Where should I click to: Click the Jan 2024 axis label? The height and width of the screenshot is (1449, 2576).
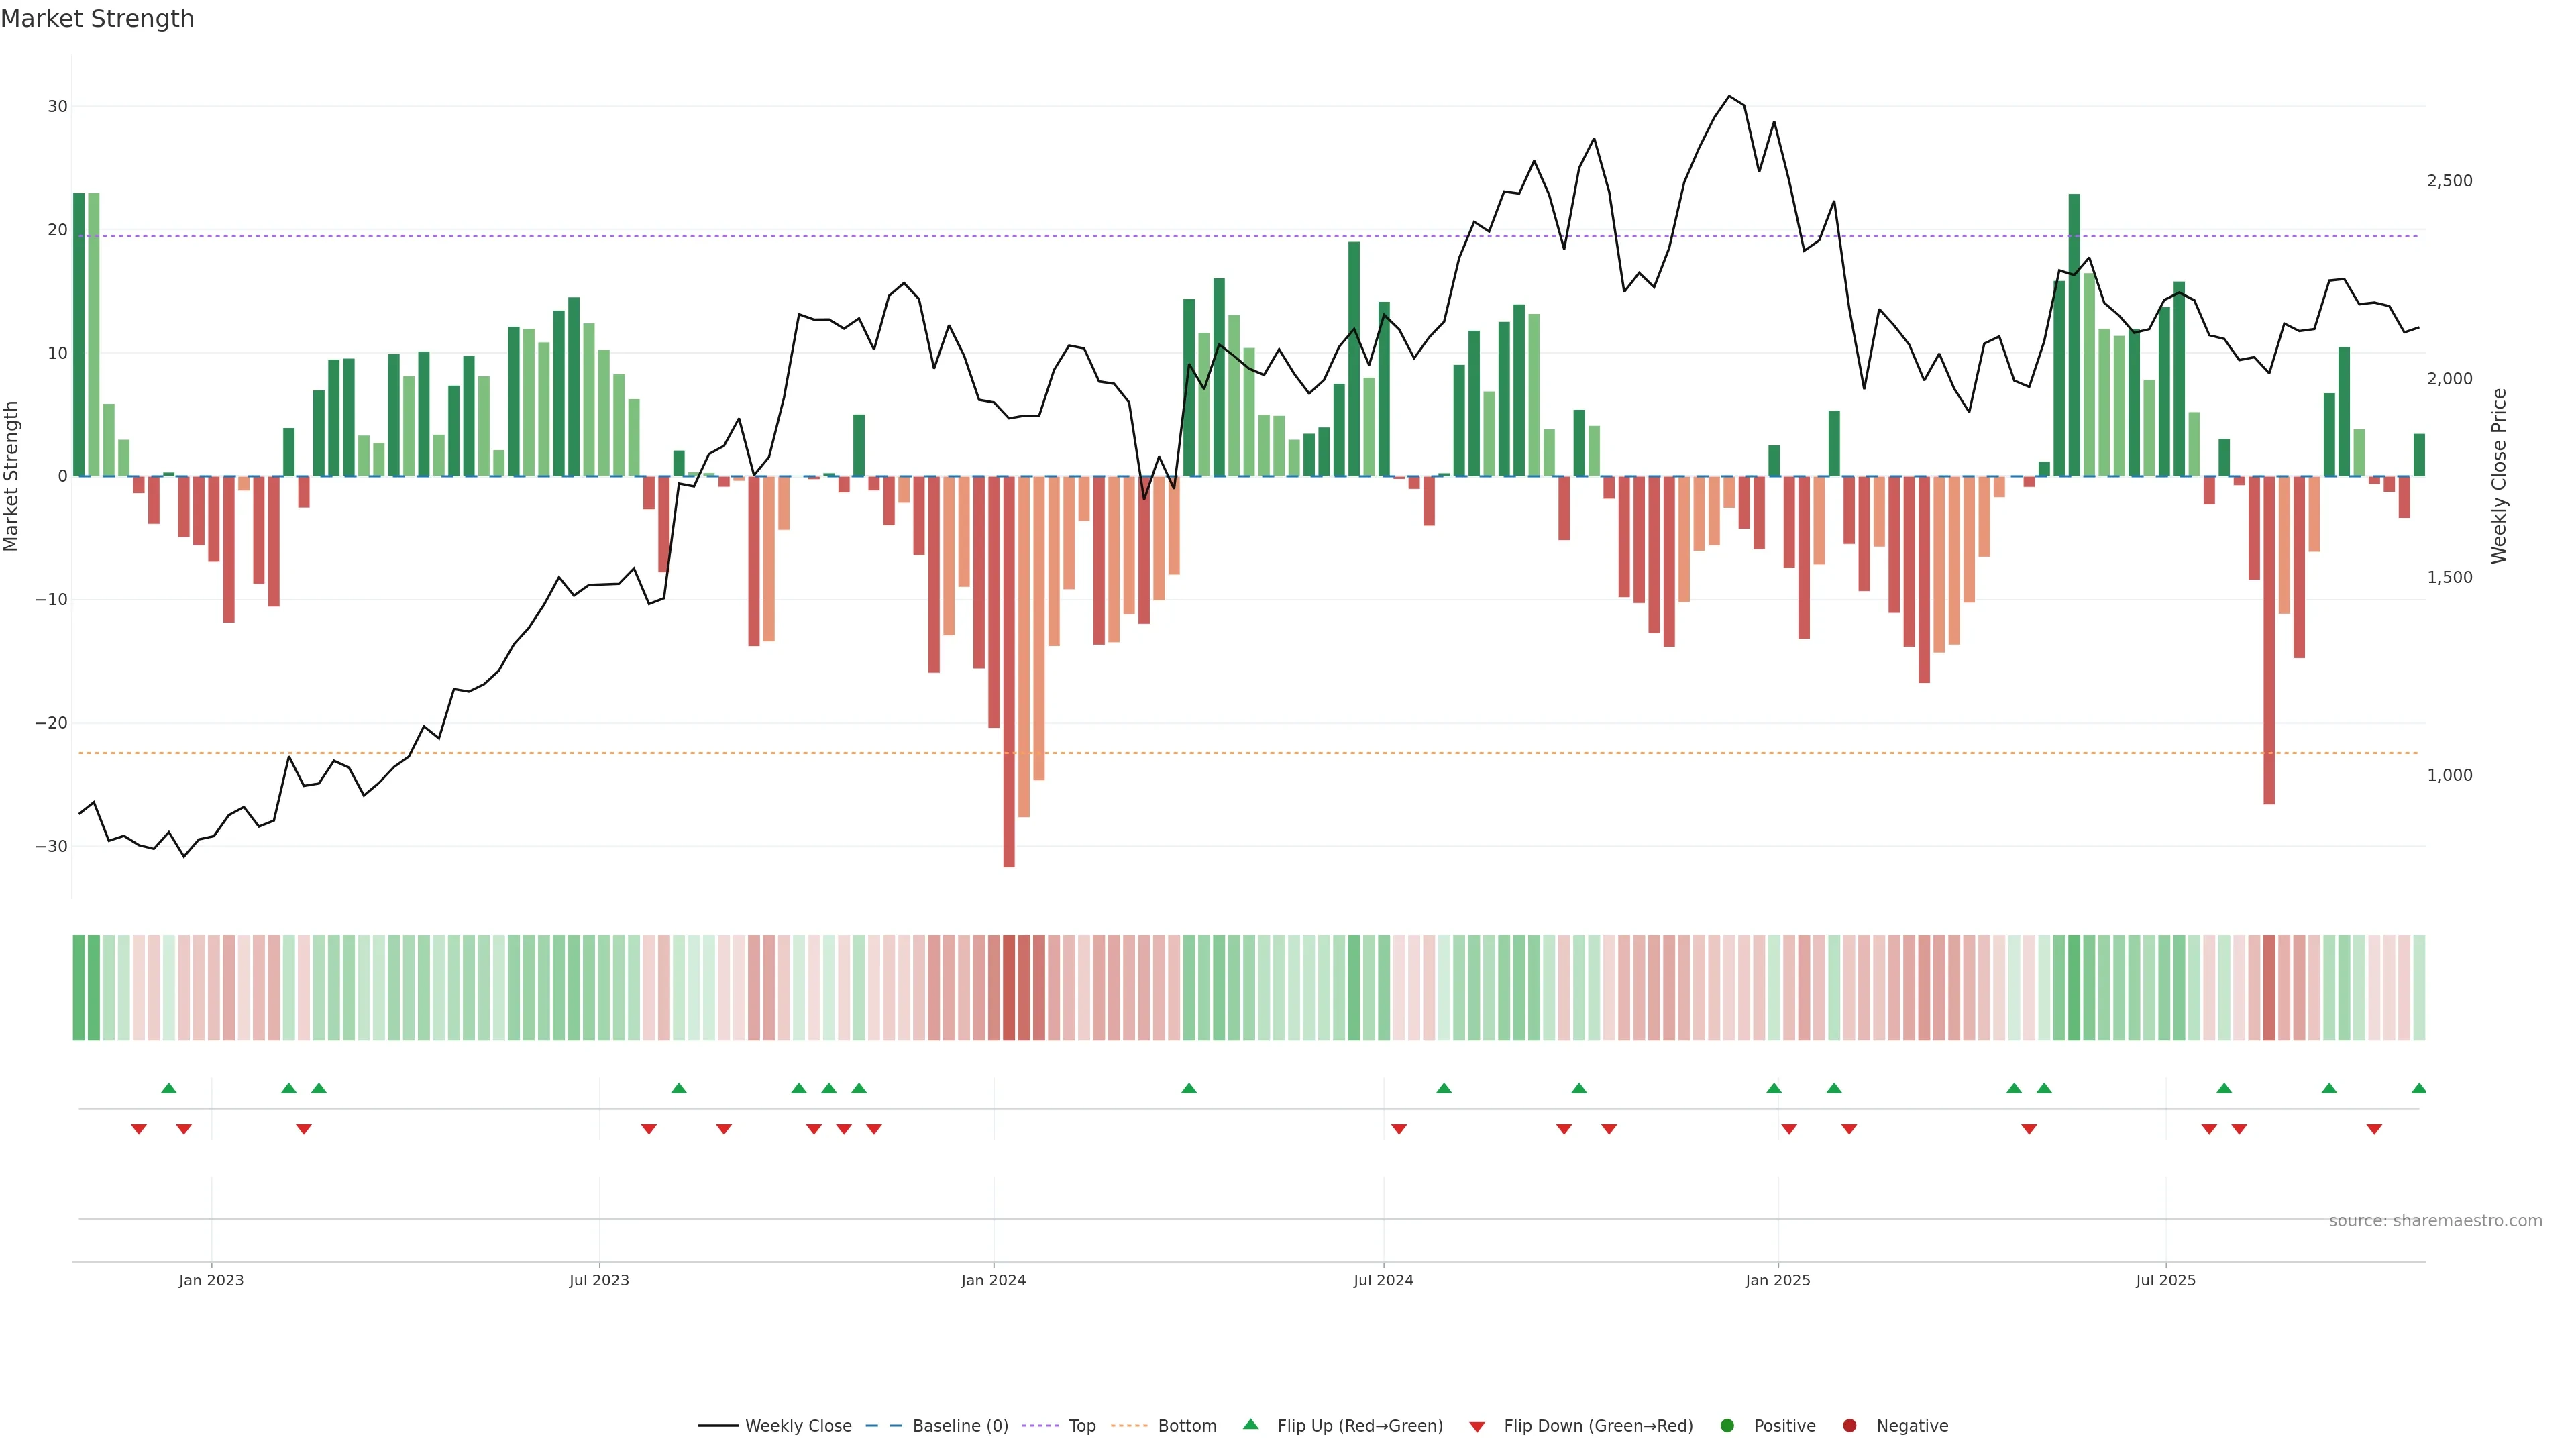993,1280
